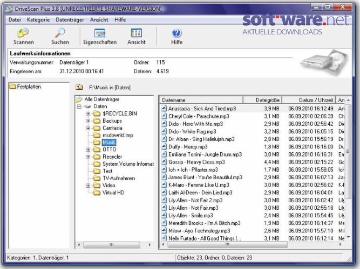This screenshot has height=269, width=360.
Task: Click the 4,4 MB size cell
Action: [271, 162]
